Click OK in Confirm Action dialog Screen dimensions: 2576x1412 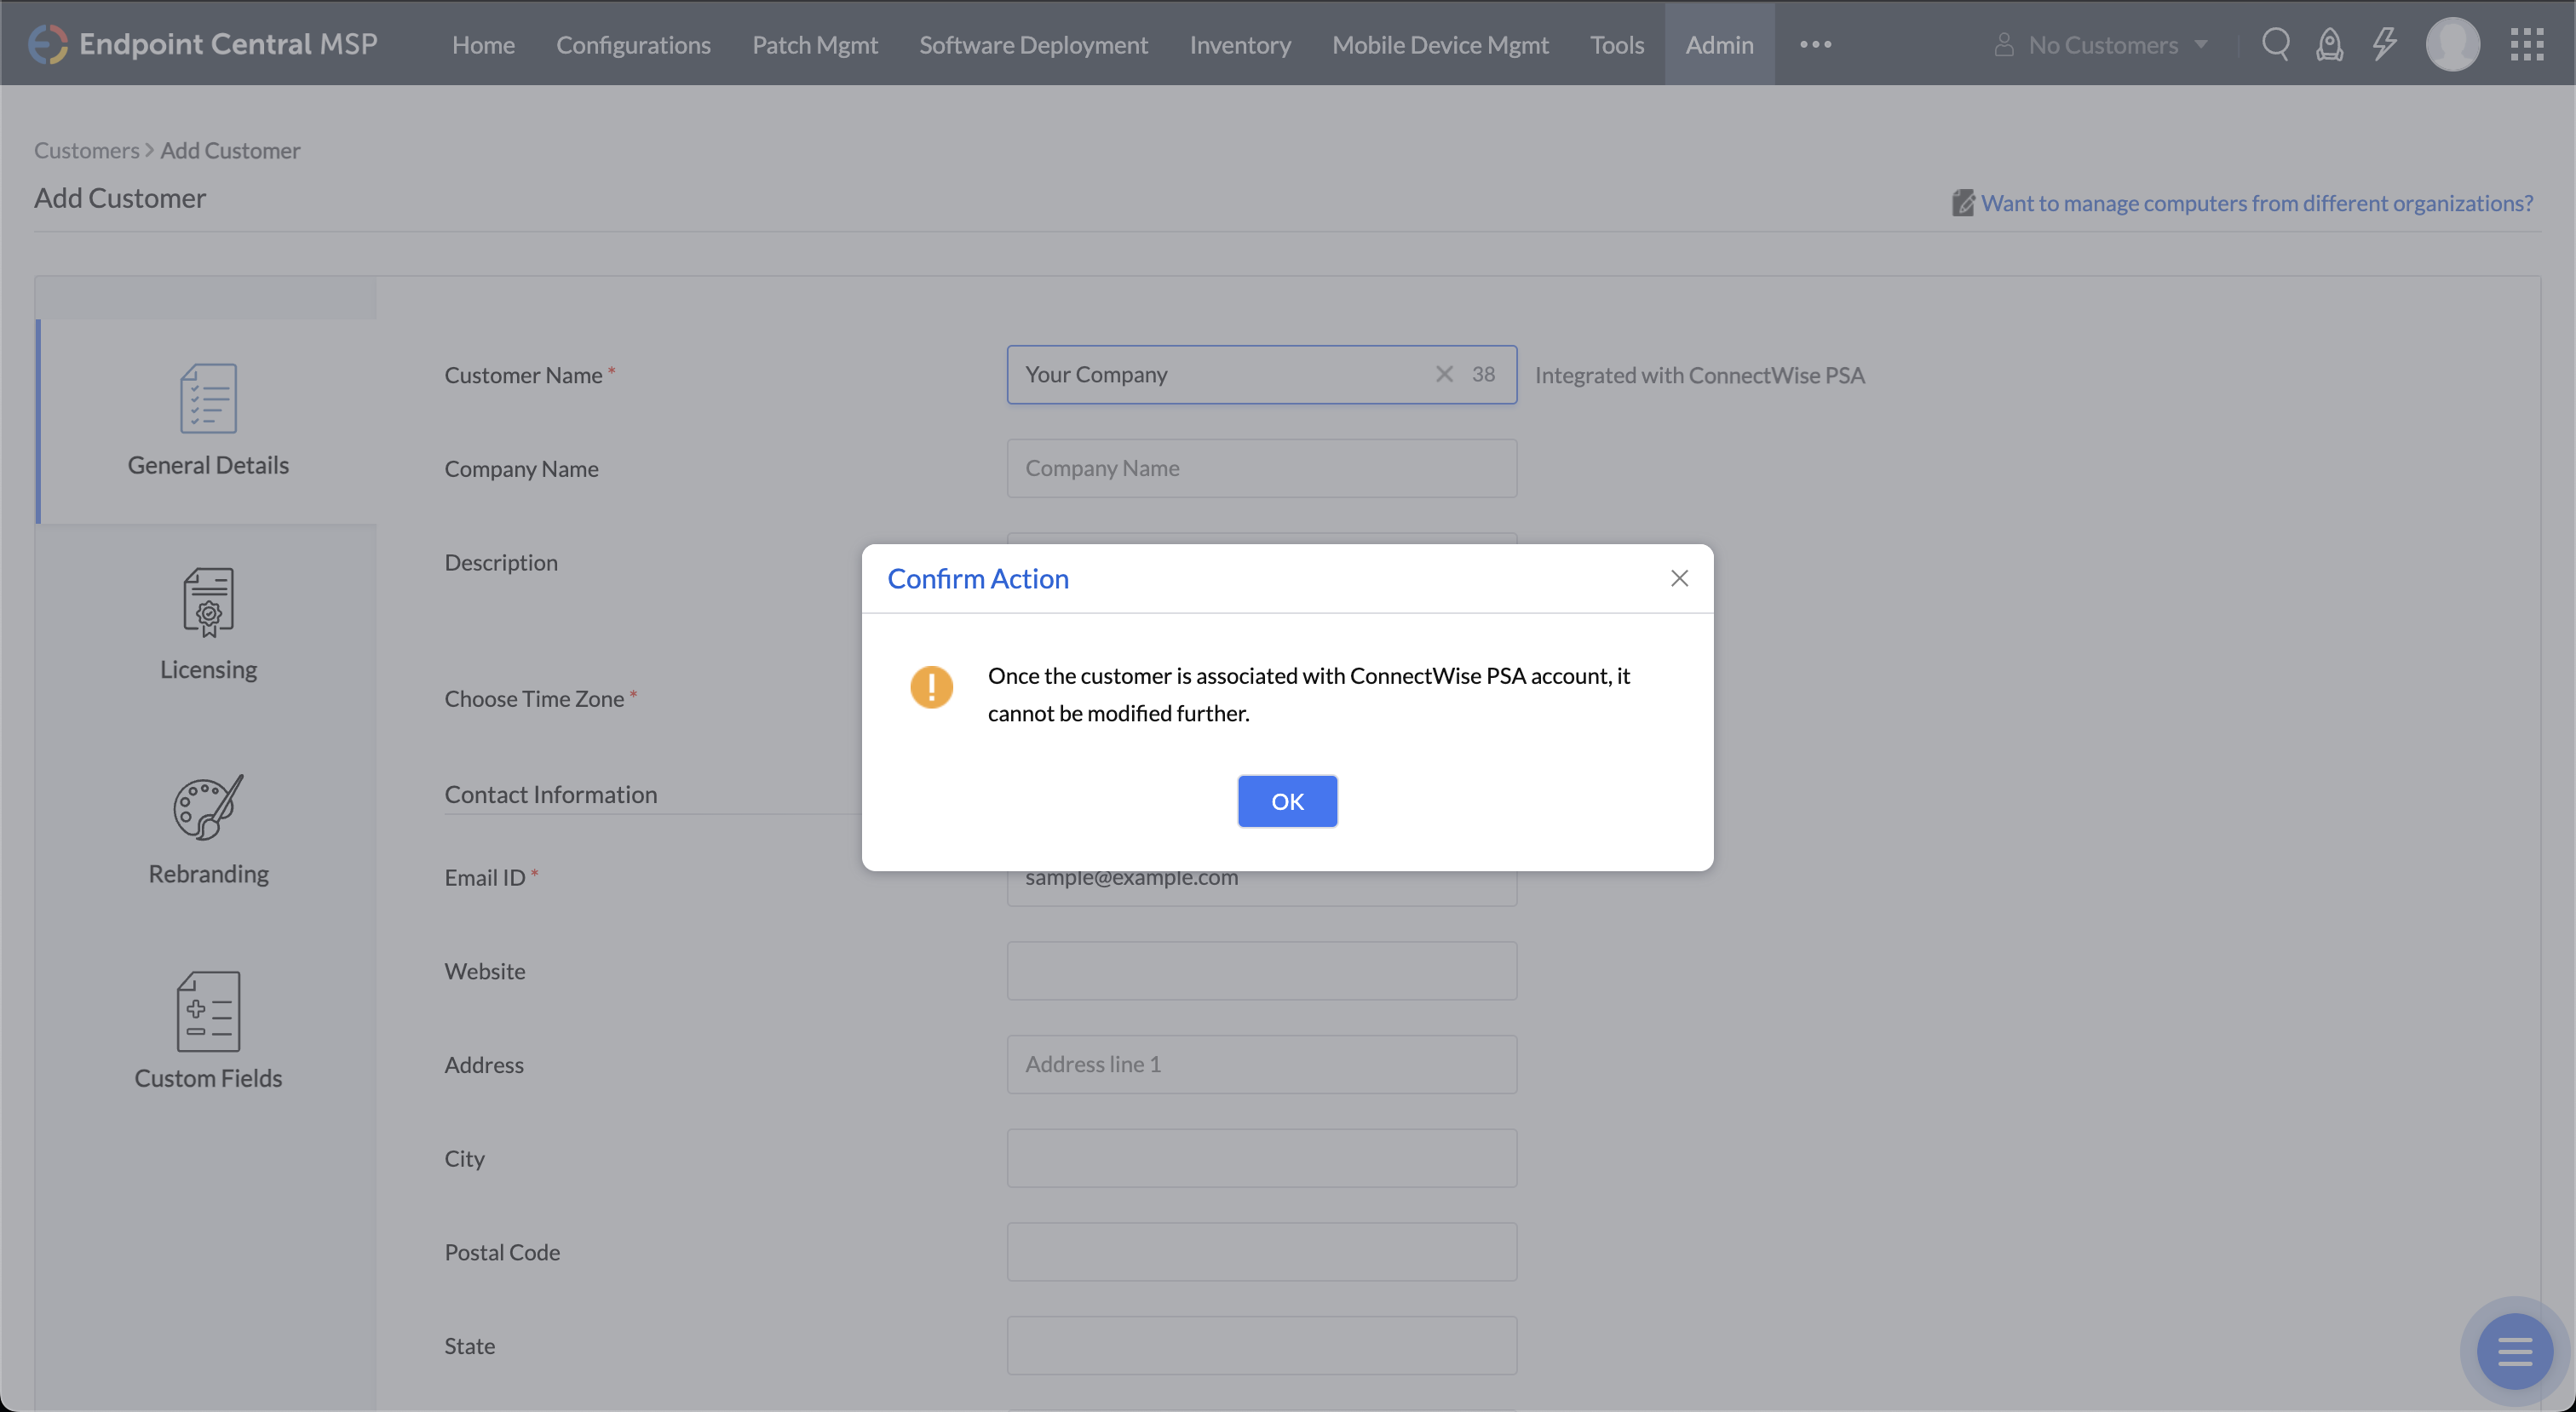tap(1287, 801)
